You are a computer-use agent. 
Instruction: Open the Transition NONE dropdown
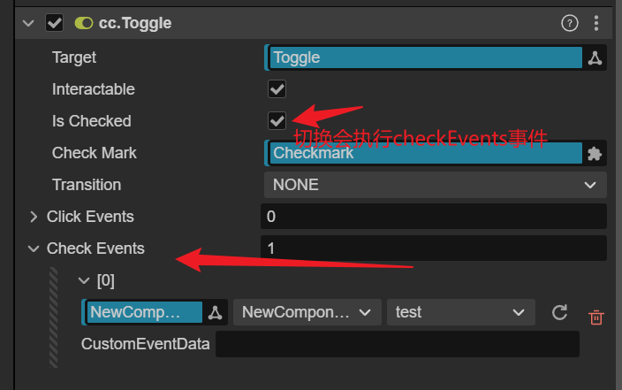pyautogui.click(x=435, y=186)
